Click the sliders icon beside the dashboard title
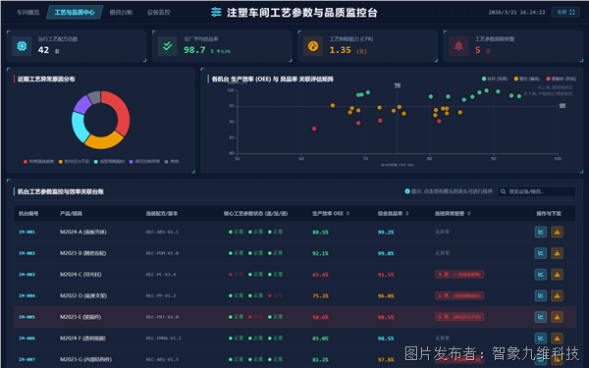This screenshot has height=368, width=589. click(x=216, y=13)
